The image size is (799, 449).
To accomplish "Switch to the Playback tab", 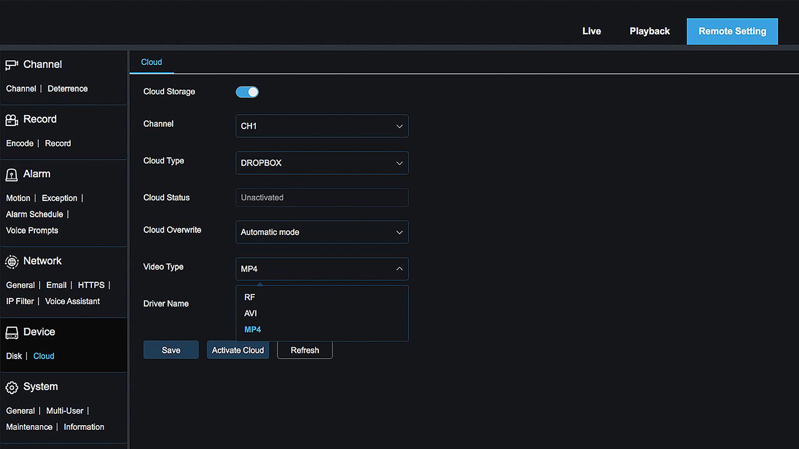I will point(649,31).
